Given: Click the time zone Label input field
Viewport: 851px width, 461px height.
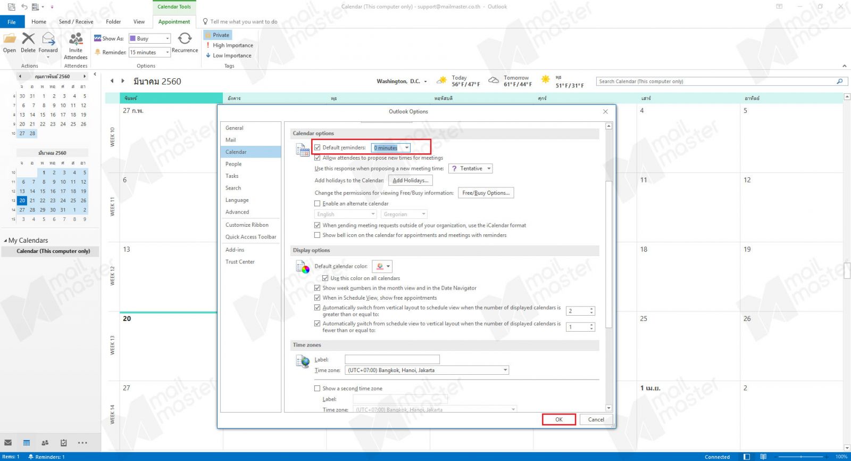Looking at the screenshot, I should coord(392,359).
